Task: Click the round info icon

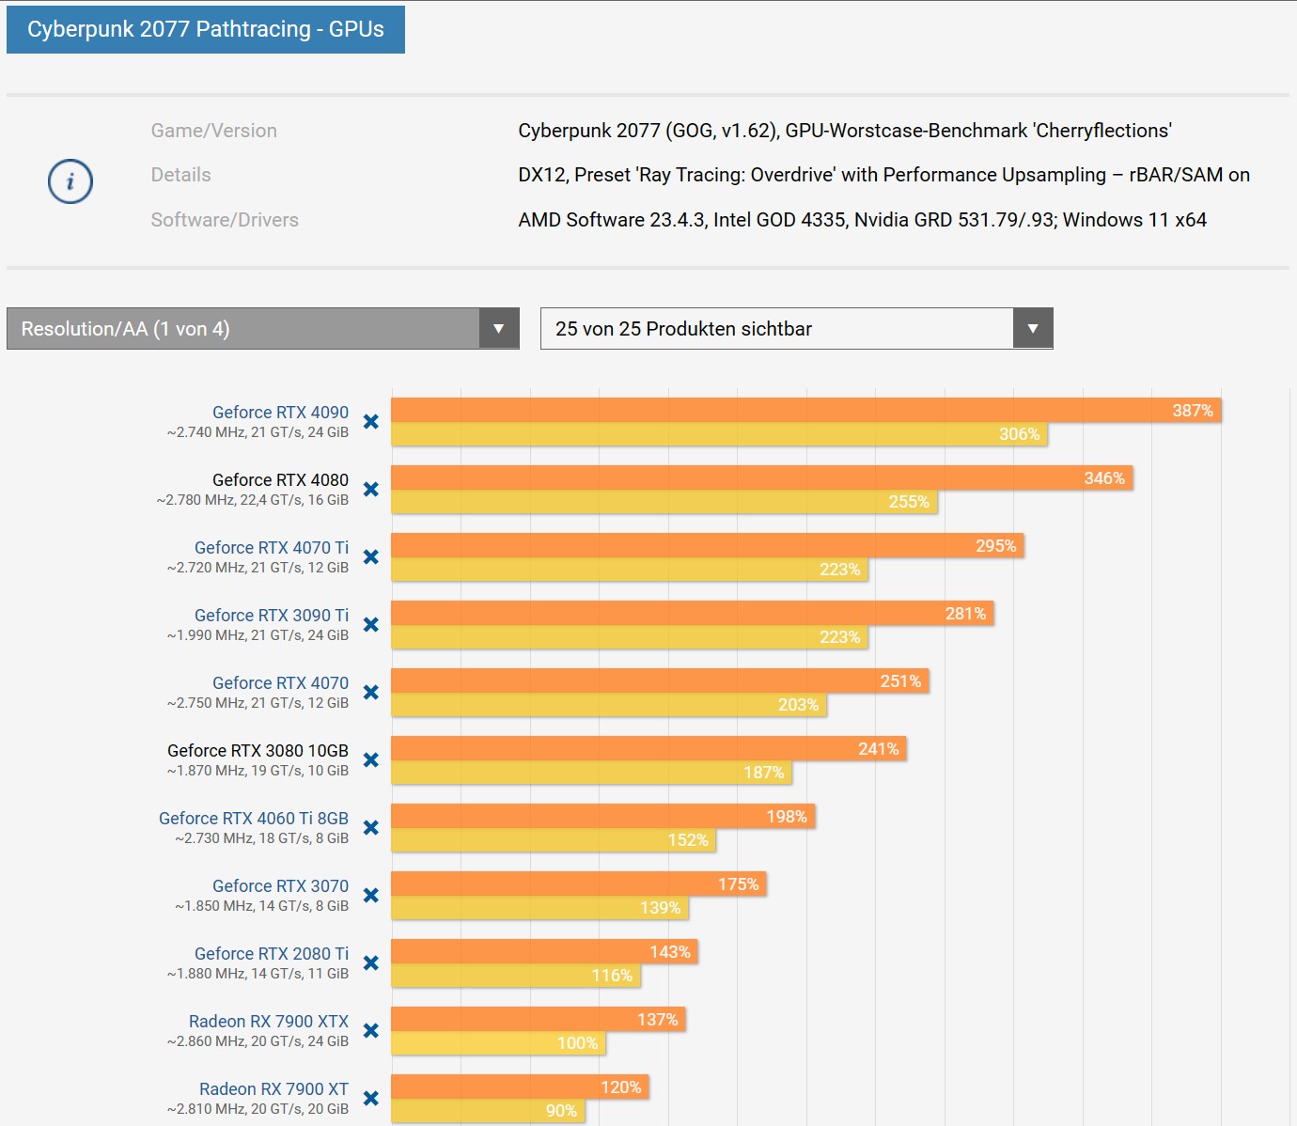Action: coord(70,181)
